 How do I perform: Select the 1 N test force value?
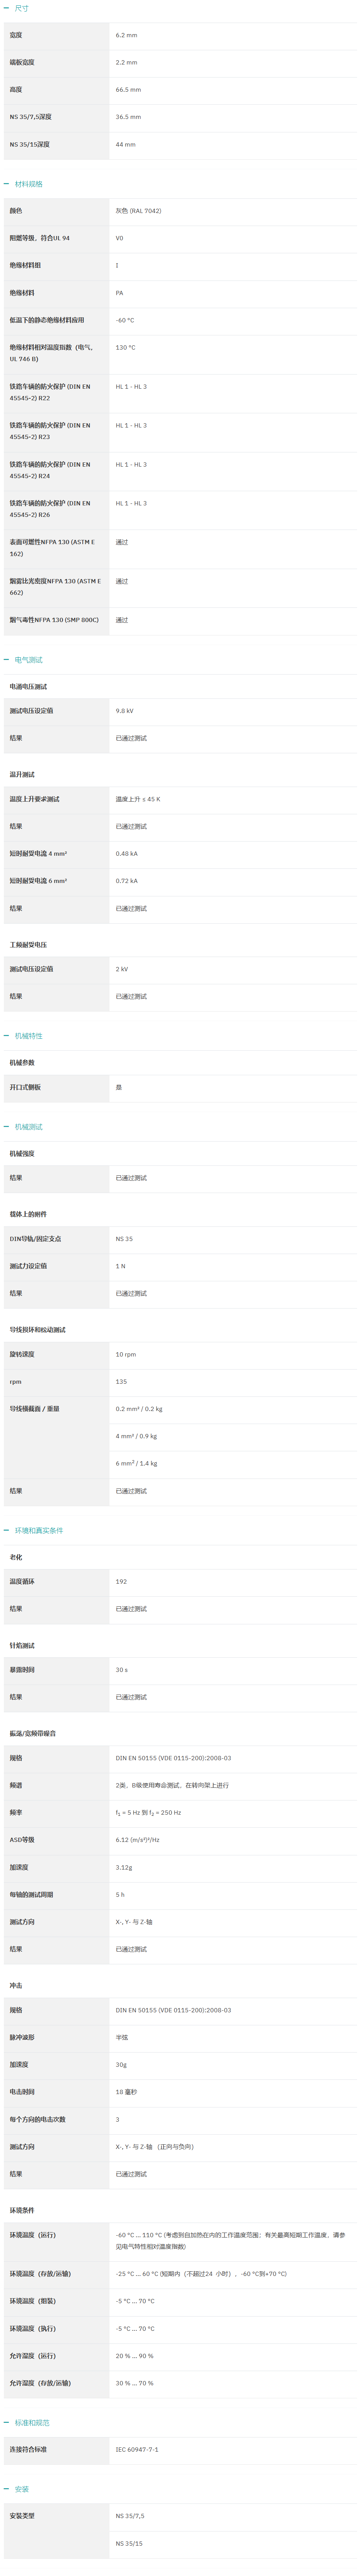point(121,1266)
